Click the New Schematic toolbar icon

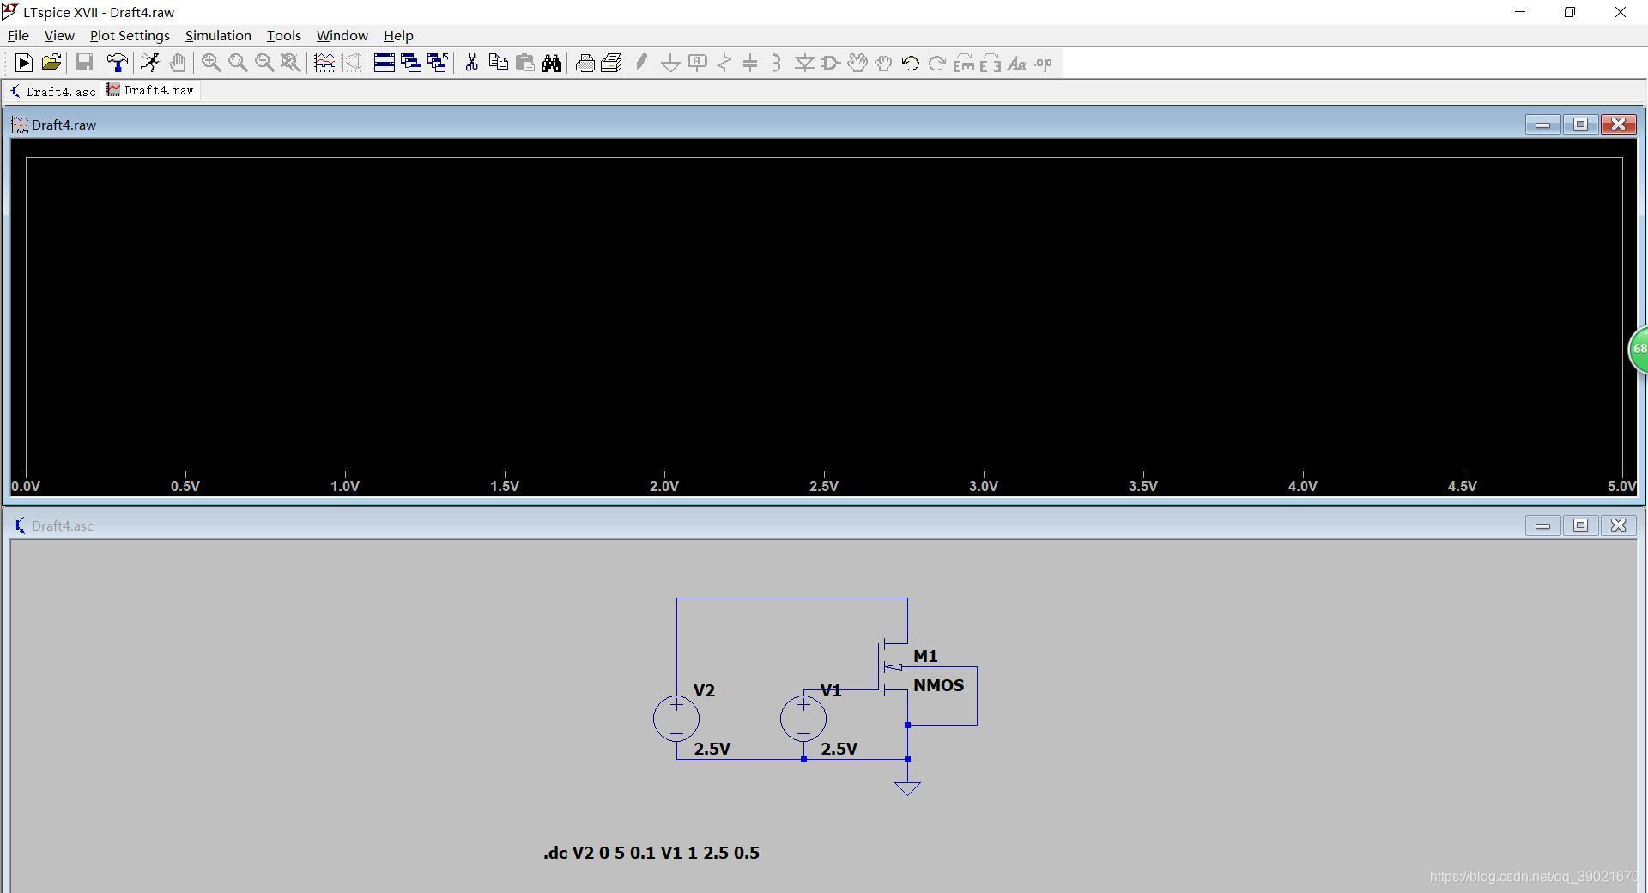pyautogui.click(x=23, y=63)
